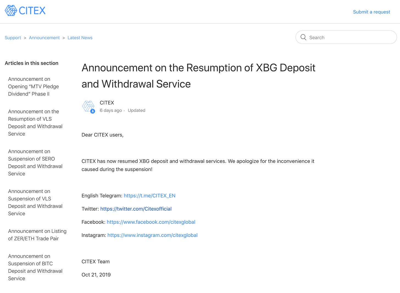Viewport: 400px width, 293px height.
Task: Click the search magnifier icon
Action: tap(303, 37)
